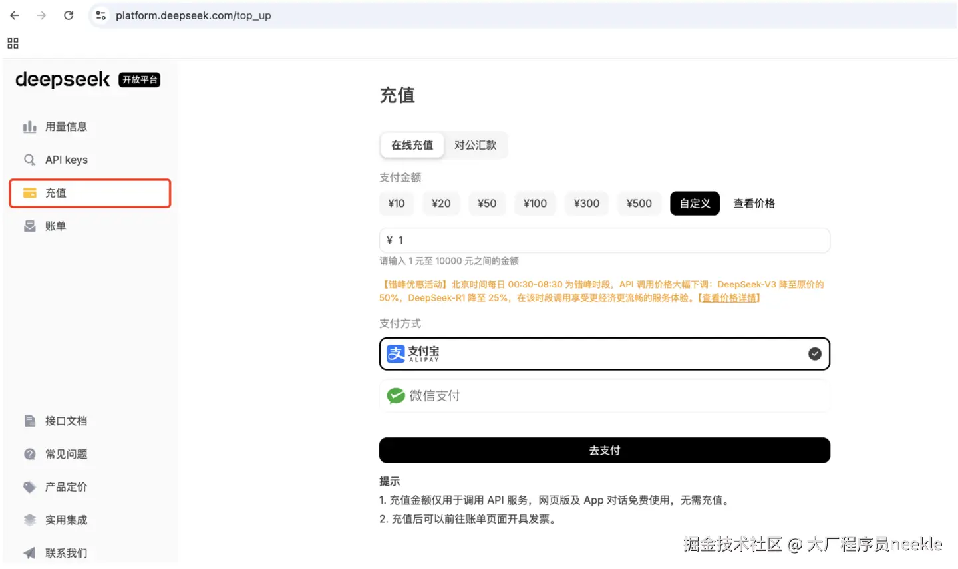Open the 查看价格详情 link in the promo

730,298
